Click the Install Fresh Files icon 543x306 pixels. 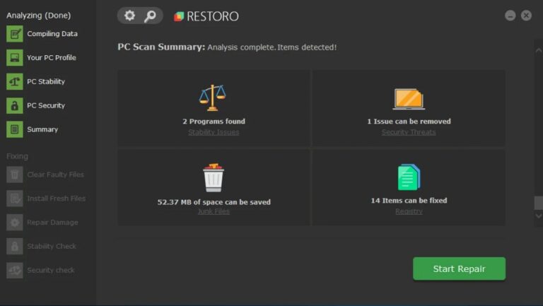pos(15,199)
